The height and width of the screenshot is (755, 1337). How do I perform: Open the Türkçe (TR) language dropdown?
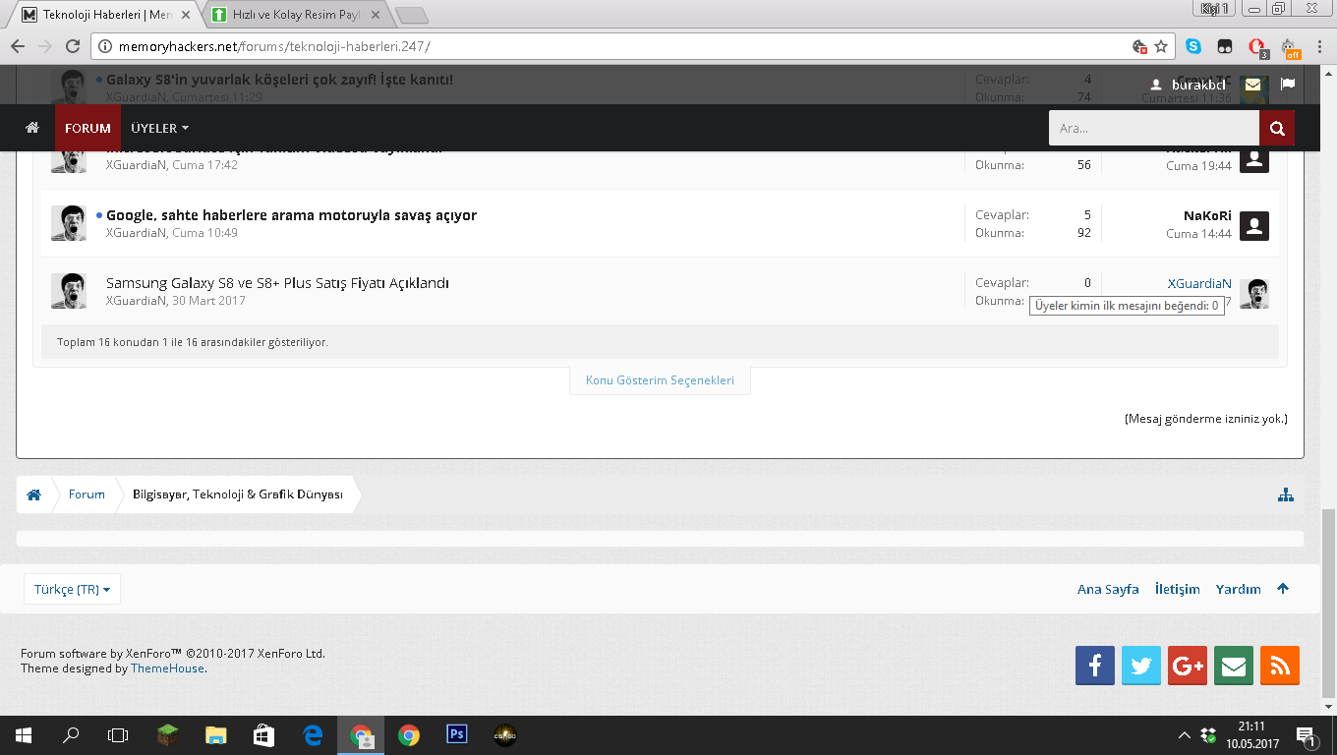click(72, 589)
